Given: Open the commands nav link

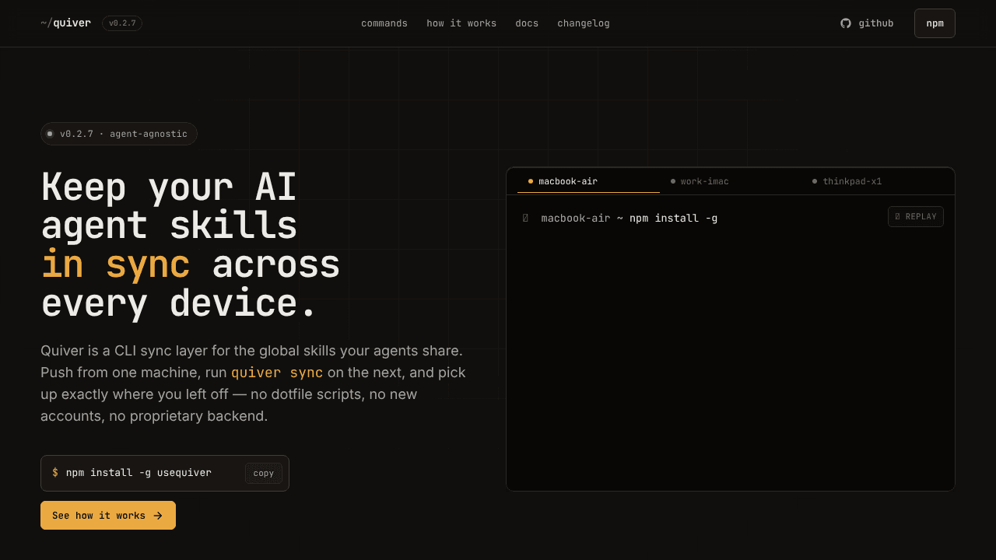Looking at the screenshot, I should pos(384,23).
